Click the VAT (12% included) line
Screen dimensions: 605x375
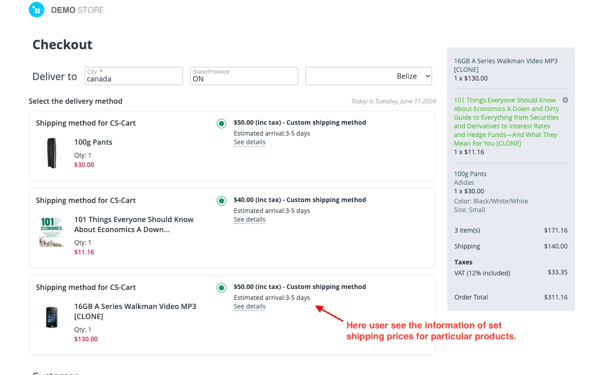tap(511, 273)
